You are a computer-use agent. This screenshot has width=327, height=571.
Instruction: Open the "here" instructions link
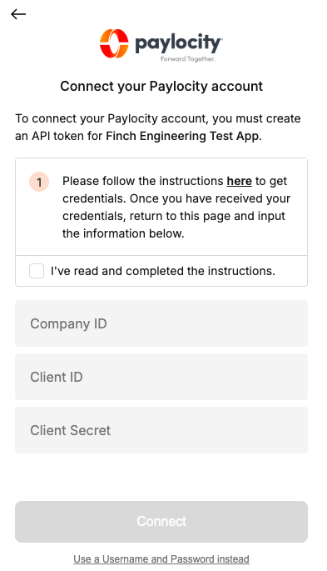[x=239, y=181]
